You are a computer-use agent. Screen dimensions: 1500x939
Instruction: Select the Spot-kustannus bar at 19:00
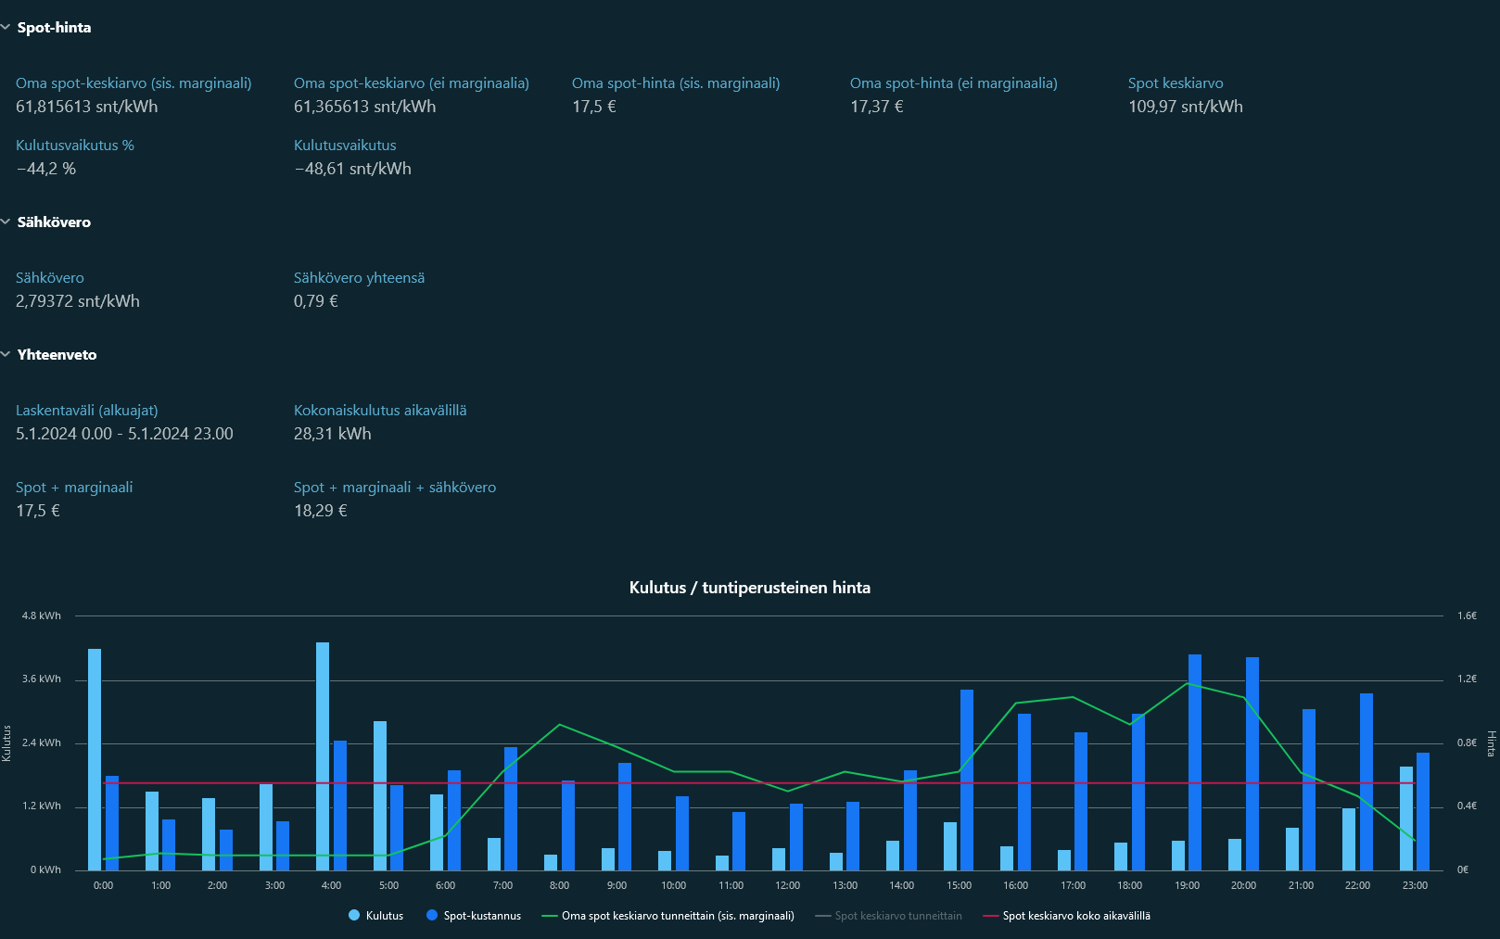tap(1195, 762)
